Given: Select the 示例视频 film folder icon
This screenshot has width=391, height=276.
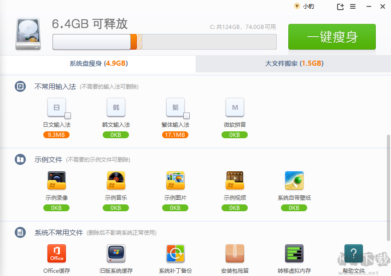Looking at the screenshot, I should (235, 180).
